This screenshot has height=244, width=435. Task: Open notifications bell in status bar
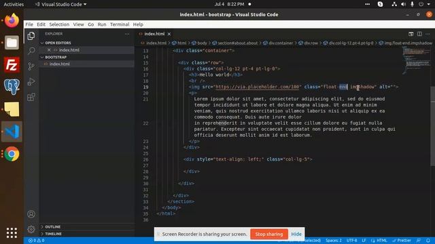(x=428, y=241)
